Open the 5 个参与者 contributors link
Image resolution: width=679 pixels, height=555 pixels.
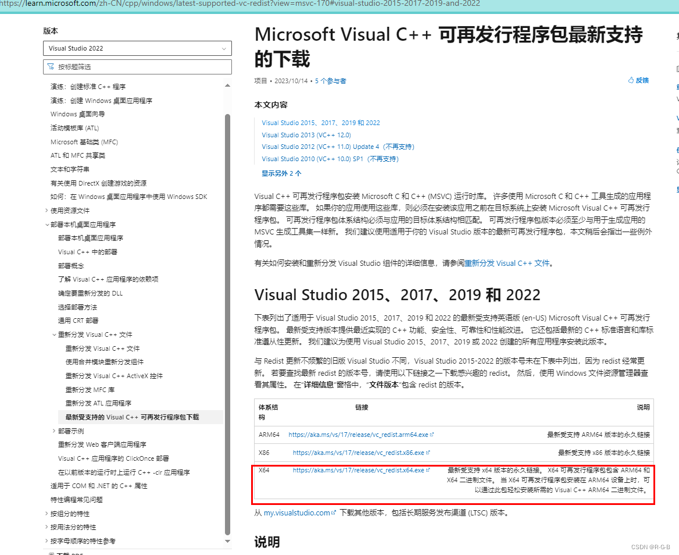point(330,81)
